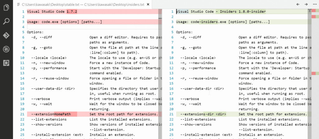Click 'command enabled.' in the right pane
This screenshot has height=139, width=319.
click(x=255, y=73)
